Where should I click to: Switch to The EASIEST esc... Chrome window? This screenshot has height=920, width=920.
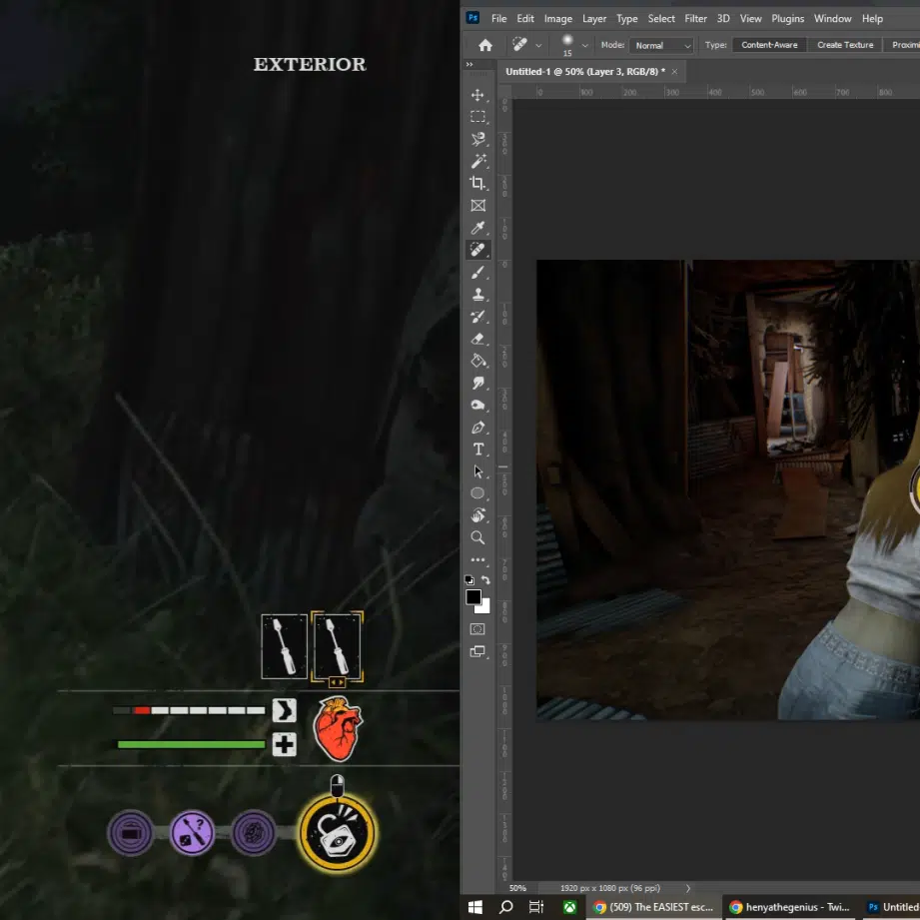pyautogui.click(x=653, y=907)
